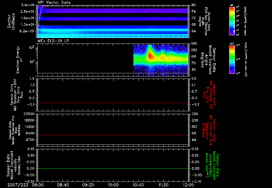This screenshot has height=188, width=272.
Task: Click the 10:40 time axis label
Action: [138, 185]
